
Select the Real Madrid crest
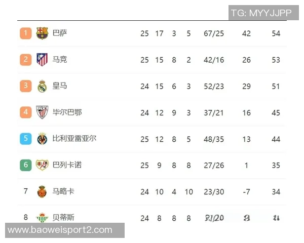[x=42, y=86]
